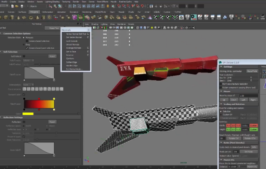Viewport: 266px width, 169px height.
Task: Click the purple cube shelf icon
Action: tap(74, 17)
